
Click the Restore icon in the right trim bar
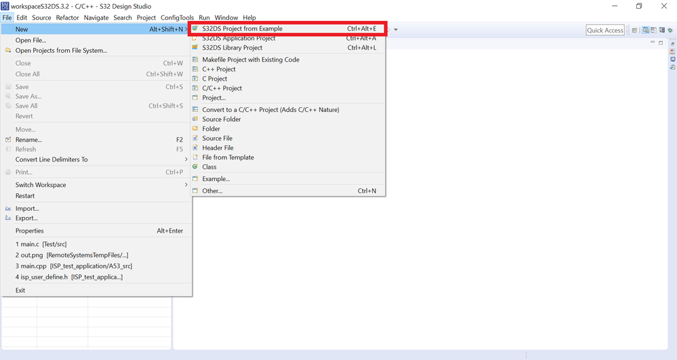pyautogui.click(x=673, y=43)
